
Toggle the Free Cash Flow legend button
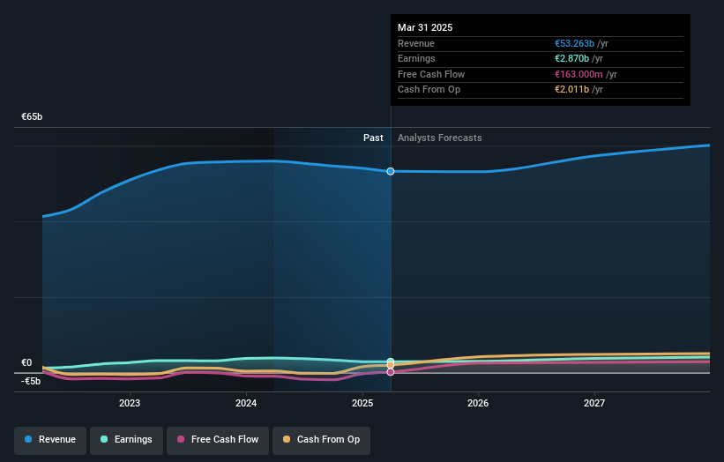(x=218, y=440)
